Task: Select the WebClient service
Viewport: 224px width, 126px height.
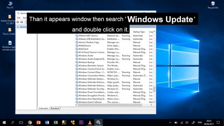Action: point(114,49)
